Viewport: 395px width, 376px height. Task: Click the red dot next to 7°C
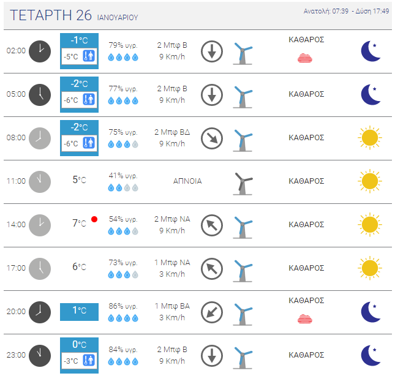pyautogui.click(x=94, y=219)
